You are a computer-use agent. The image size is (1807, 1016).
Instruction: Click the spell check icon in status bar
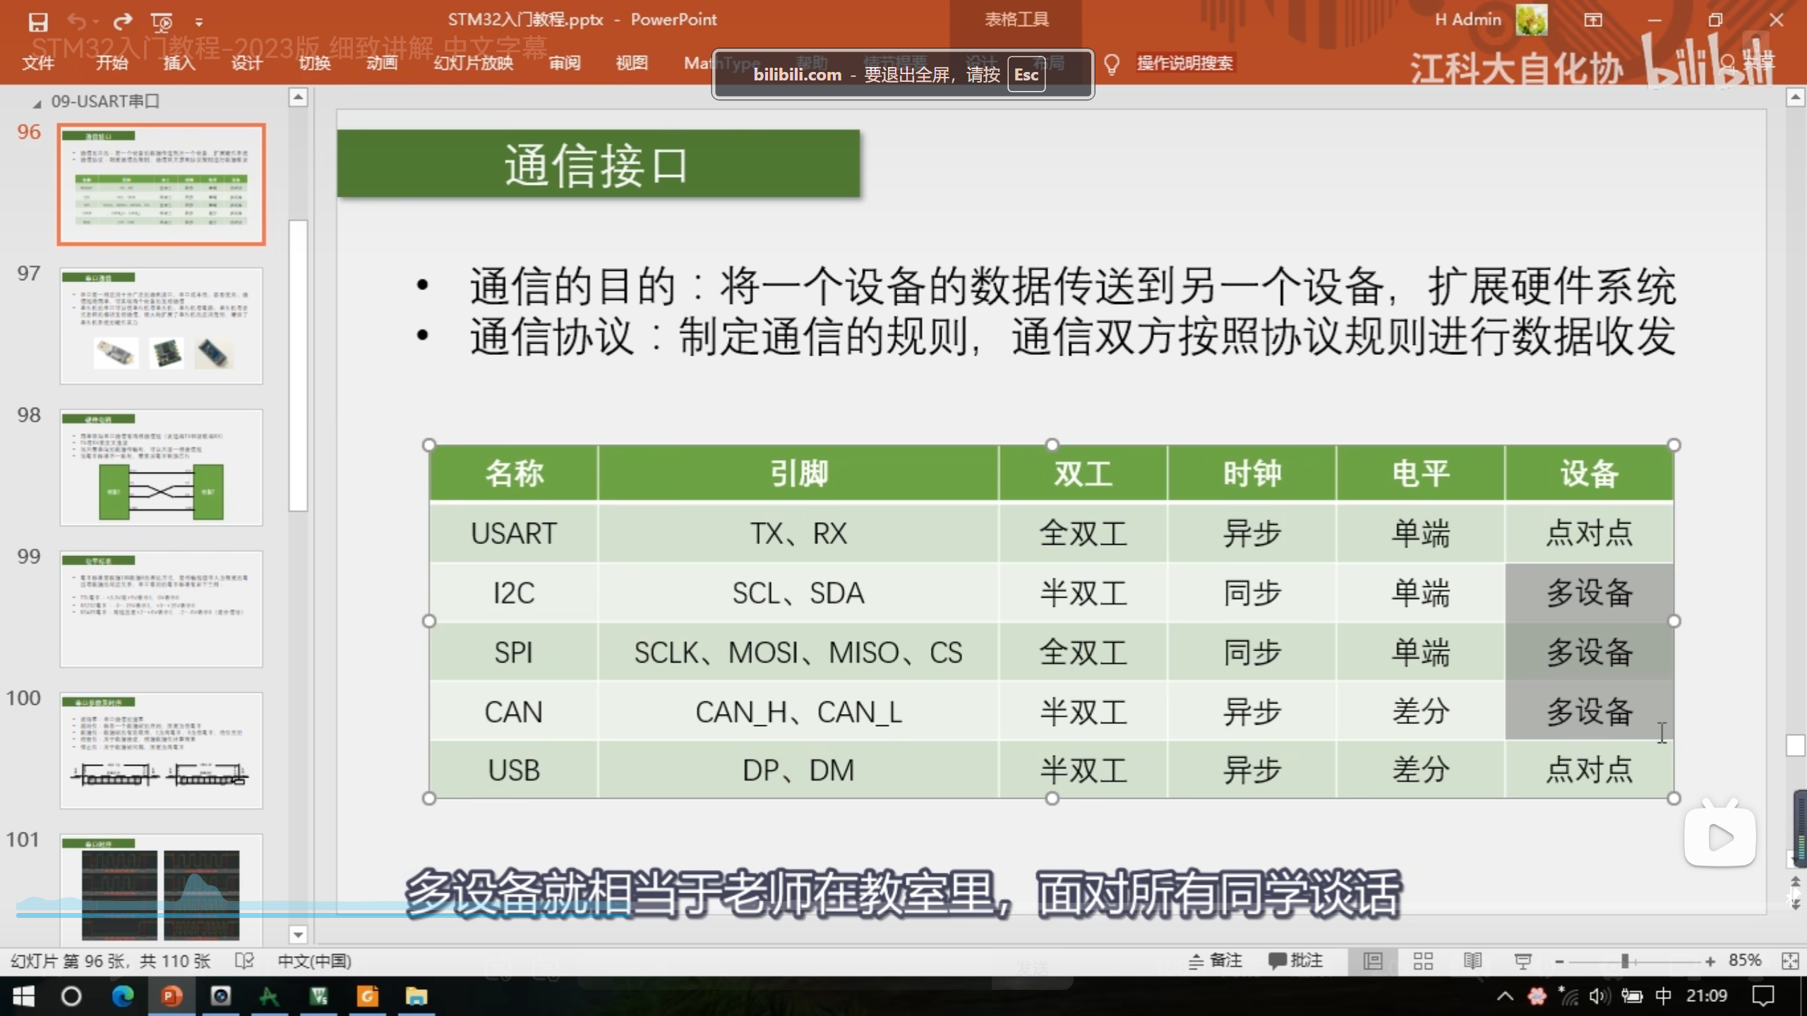pyautogui.click(x=244, y=960)
